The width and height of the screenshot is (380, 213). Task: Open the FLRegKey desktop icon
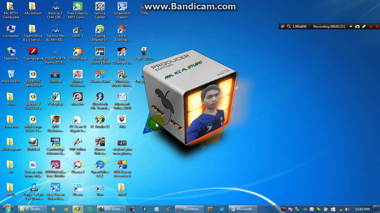point(55,99)
